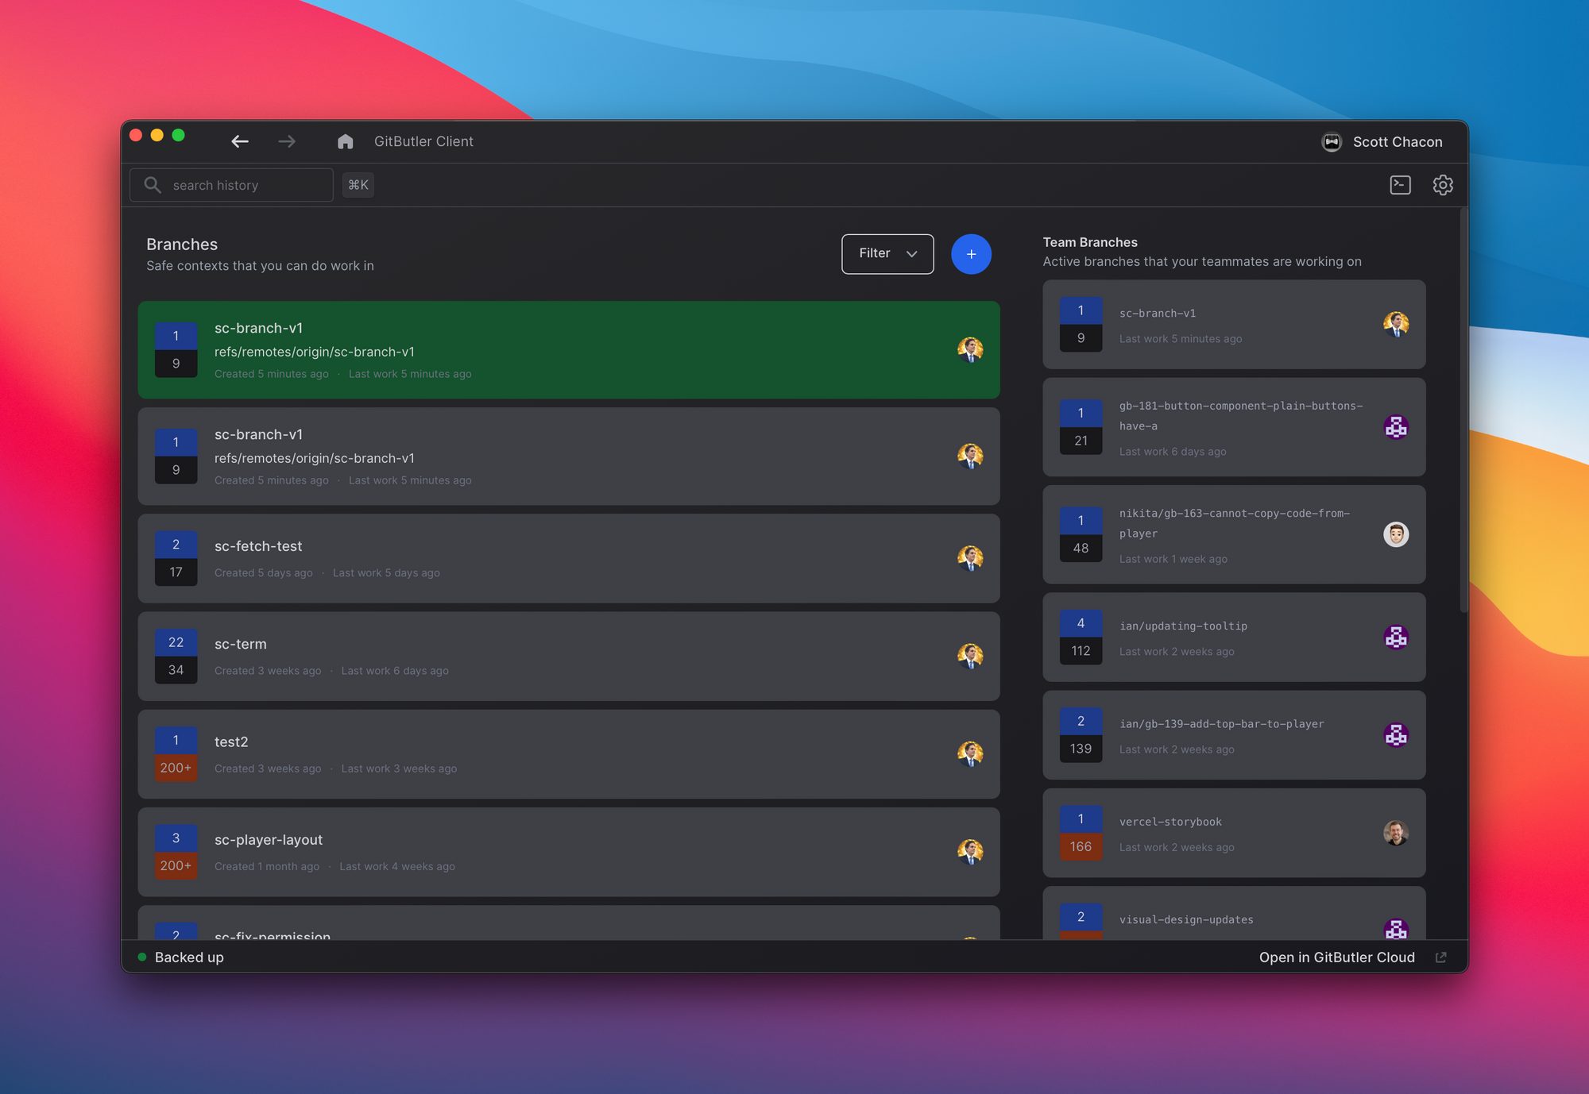This screenshot has width=1589, height=1094.
Task: Open the home icon
Action: click(x=345, y=141)
